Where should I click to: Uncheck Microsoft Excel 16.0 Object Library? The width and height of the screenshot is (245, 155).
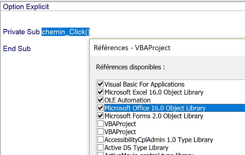100,92
